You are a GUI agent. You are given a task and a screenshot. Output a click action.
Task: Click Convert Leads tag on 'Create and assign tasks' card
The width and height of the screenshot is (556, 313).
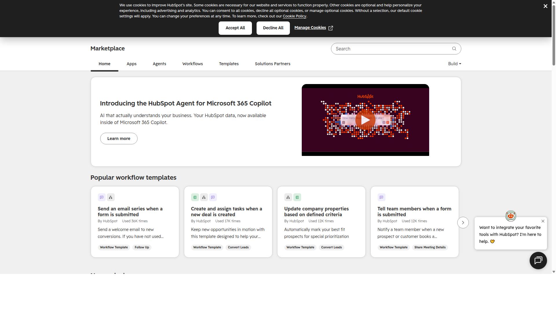[x=238, y=248]
